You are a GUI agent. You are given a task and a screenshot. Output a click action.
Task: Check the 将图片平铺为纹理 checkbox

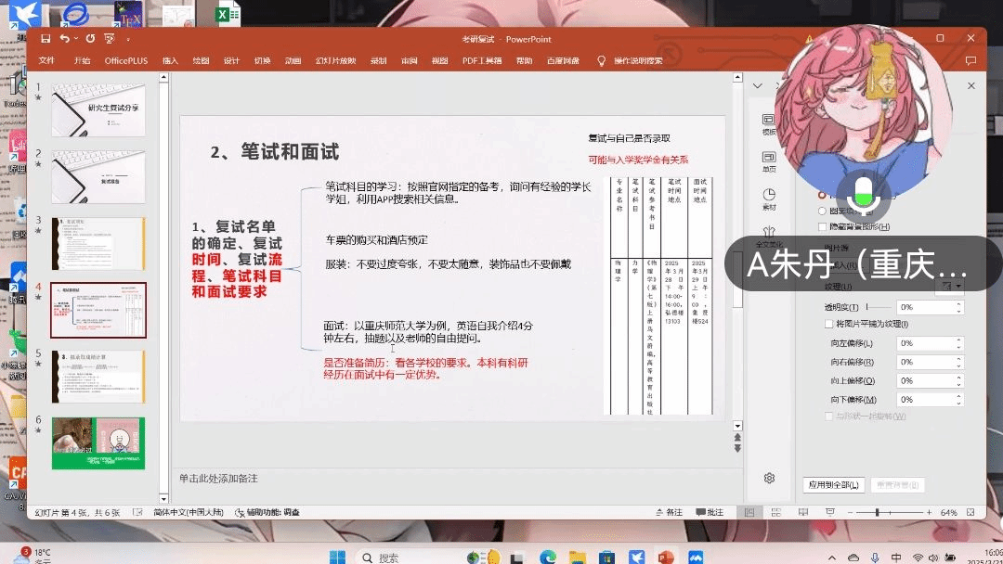point(829,324)
